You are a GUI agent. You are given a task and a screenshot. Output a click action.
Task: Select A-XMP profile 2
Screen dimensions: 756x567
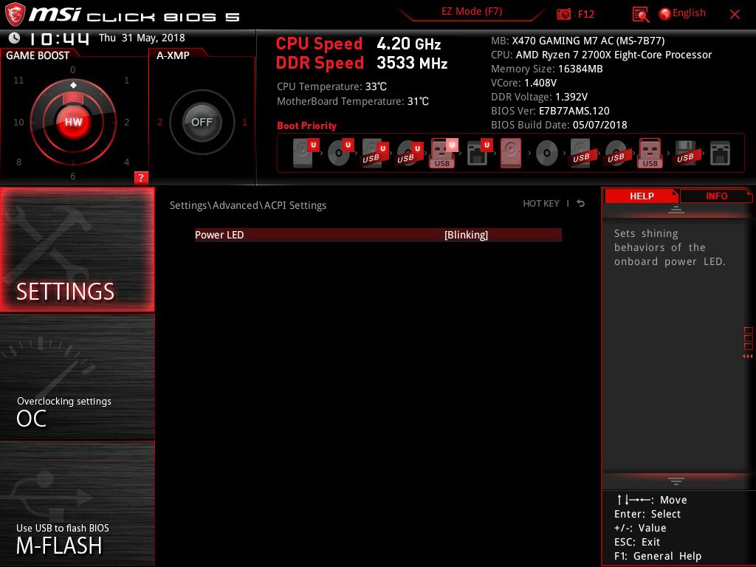(x=159, y=122)
